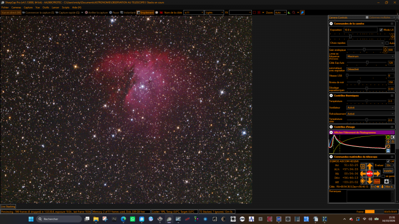Open the Zoom Auto dropdown
Image resolution: width=399 pixels, height=224 pixels.
(280, 12)
